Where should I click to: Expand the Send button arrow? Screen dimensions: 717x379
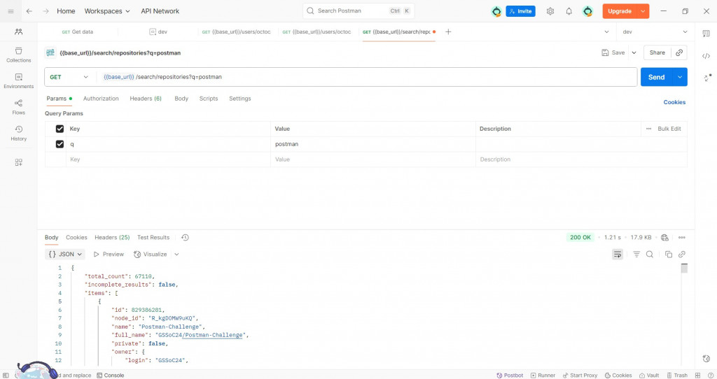680,77
